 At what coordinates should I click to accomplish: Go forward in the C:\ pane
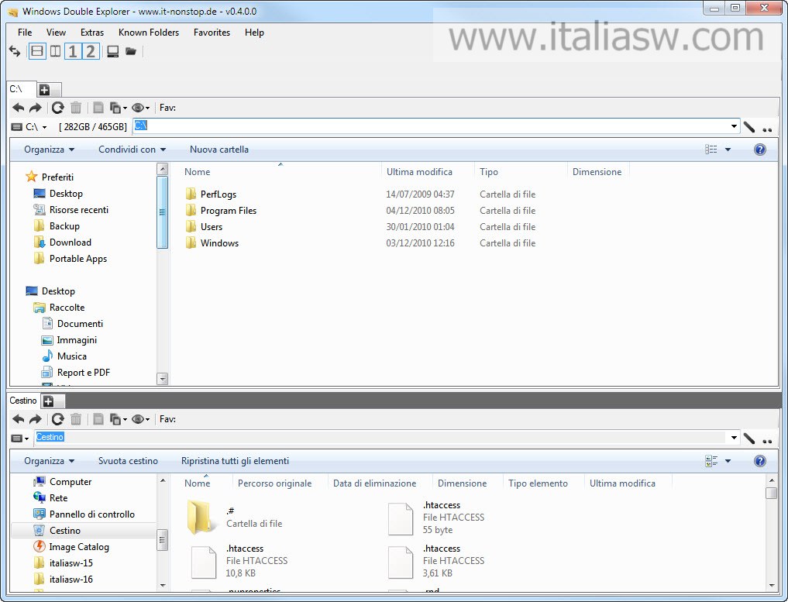click(x=35, y=108)
